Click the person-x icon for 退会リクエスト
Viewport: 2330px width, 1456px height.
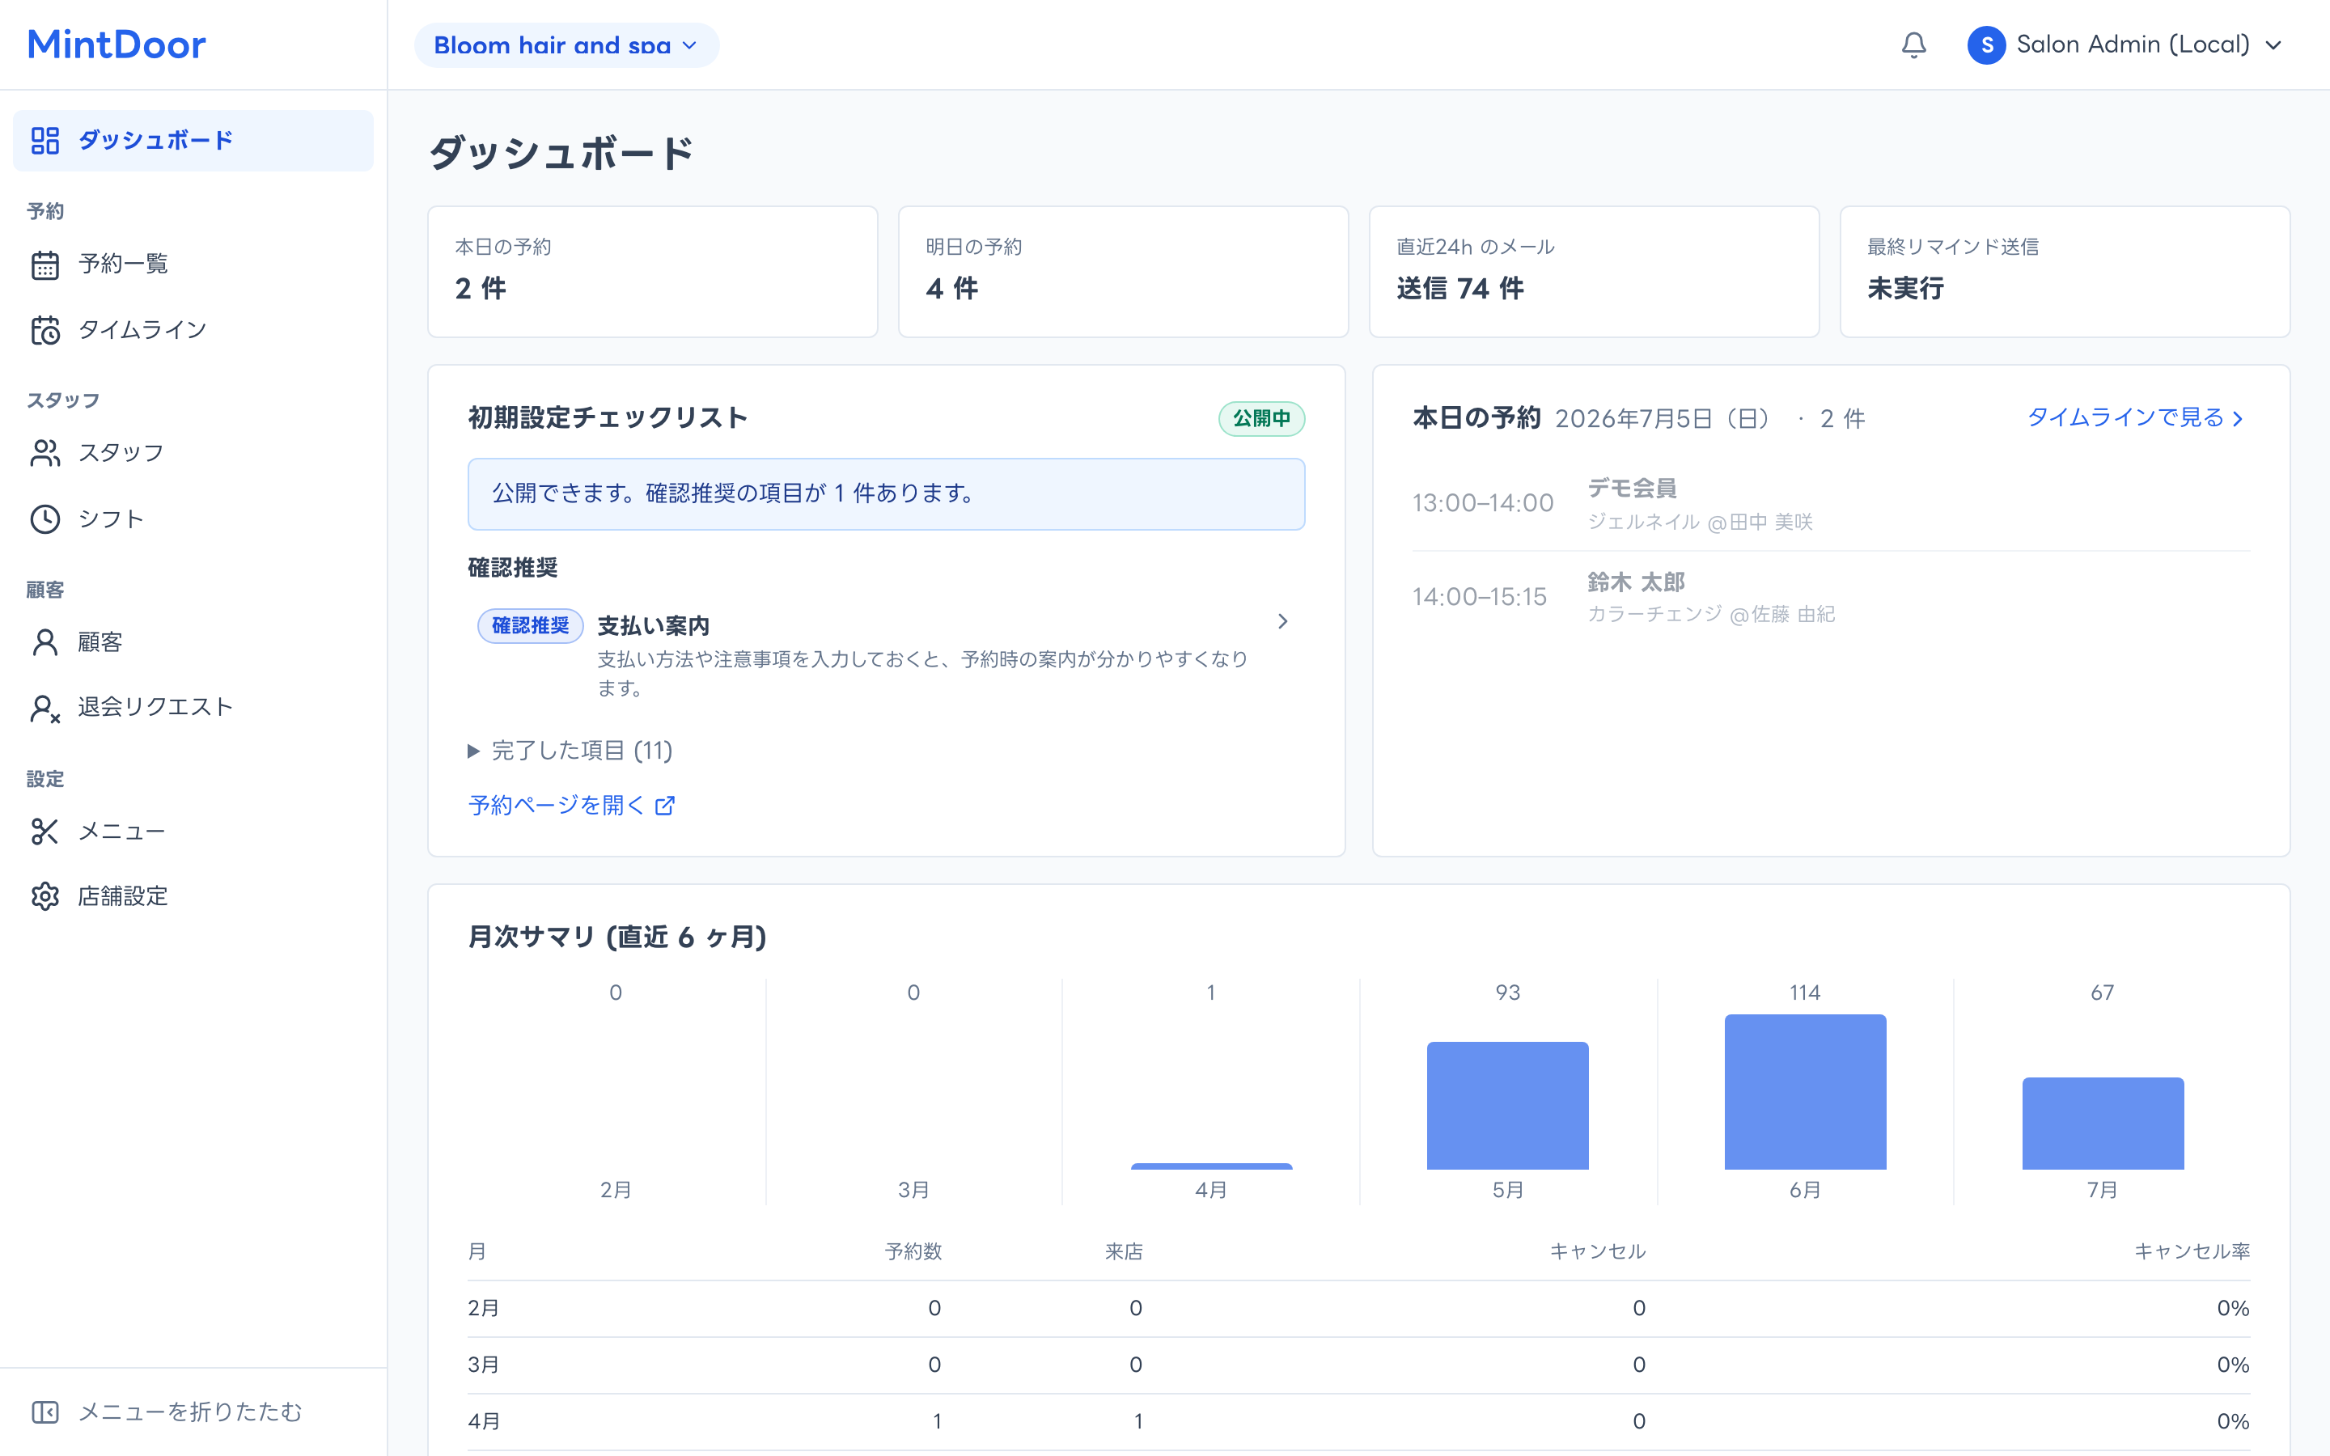coord(44,708)
